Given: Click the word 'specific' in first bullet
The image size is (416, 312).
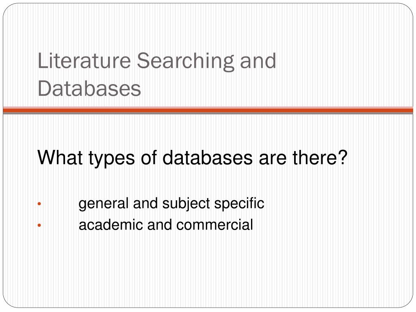Looking at the screenshot, I should [x=239, y=204].
